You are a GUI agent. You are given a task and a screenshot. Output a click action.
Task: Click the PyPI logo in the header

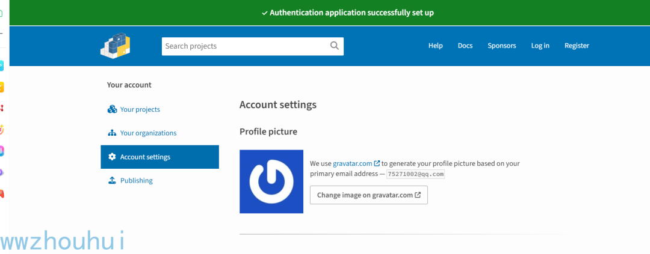[x=116, y=46]
